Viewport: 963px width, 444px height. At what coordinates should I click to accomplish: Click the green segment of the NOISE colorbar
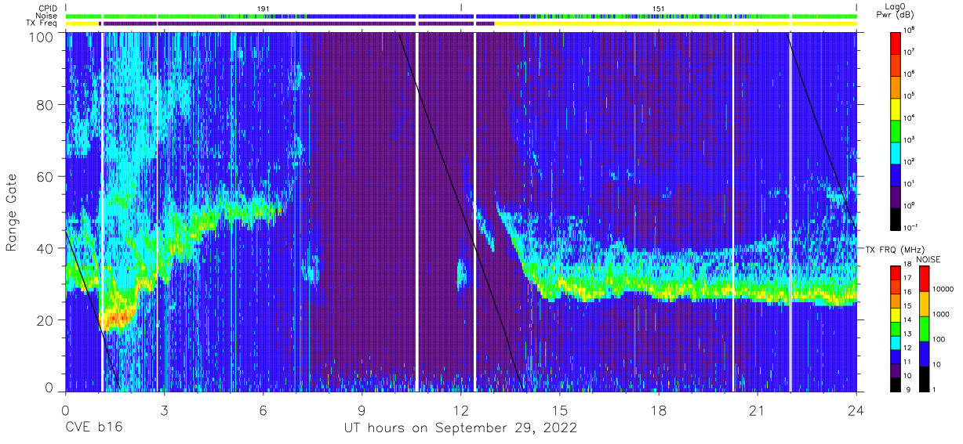[x=925, y=328]
